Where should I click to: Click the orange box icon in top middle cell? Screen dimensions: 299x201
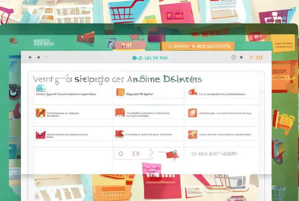(x=120, y=92)
